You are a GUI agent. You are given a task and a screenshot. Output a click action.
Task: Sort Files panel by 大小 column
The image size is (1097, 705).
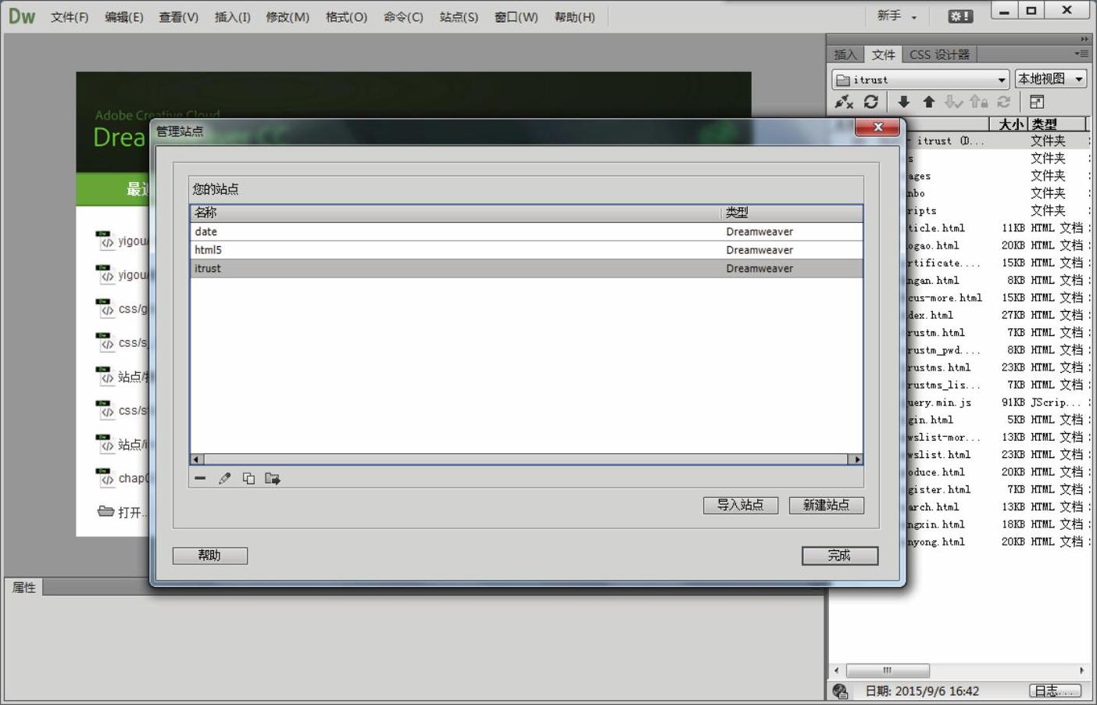pos(1010,123)
